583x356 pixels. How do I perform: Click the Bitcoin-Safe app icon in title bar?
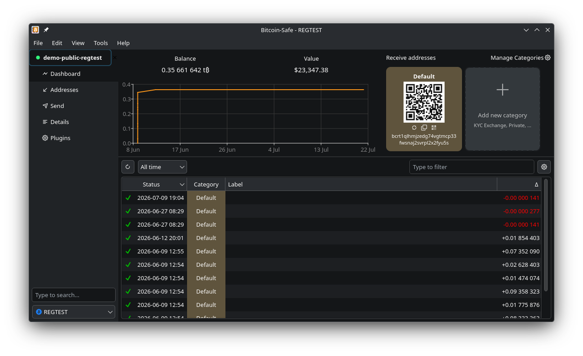click(36, 30)
